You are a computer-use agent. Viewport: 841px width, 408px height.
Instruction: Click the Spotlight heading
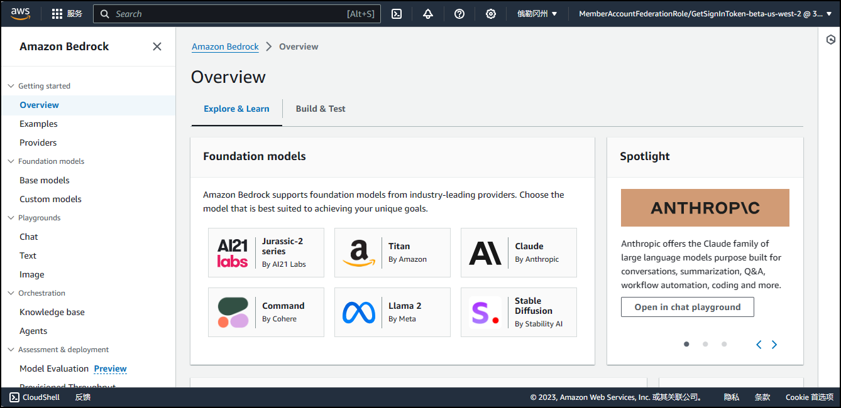(x=645, y=156)
